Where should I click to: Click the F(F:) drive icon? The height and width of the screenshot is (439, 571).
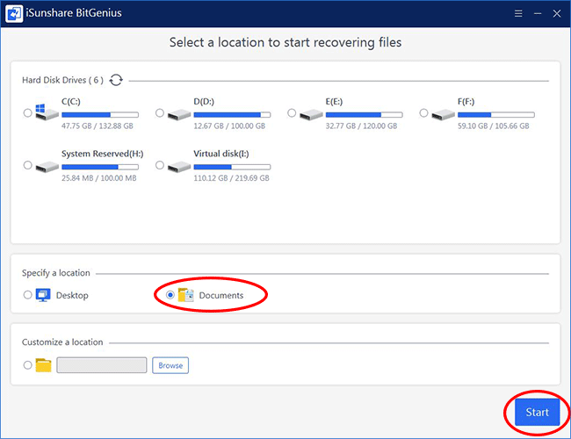443,113
